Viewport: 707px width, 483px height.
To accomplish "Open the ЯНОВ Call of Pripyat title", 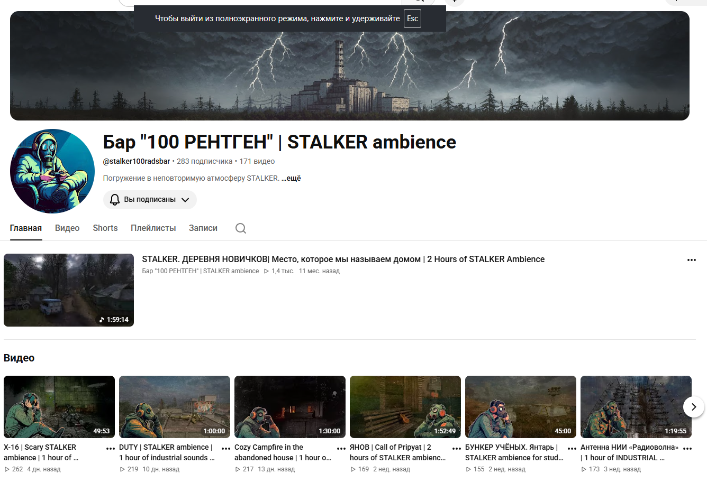I will pyautogui.click(x=398, y=452).
